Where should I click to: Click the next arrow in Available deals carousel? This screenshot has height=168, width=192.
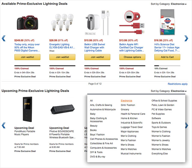(x=186, y=38)
